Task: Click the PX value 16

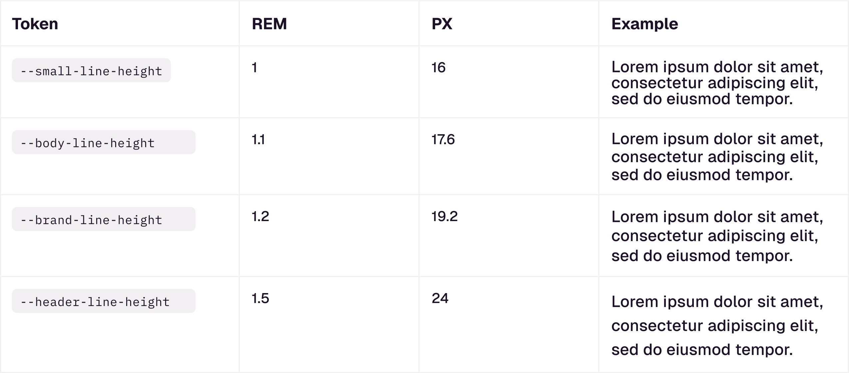Action: point(438,68)
